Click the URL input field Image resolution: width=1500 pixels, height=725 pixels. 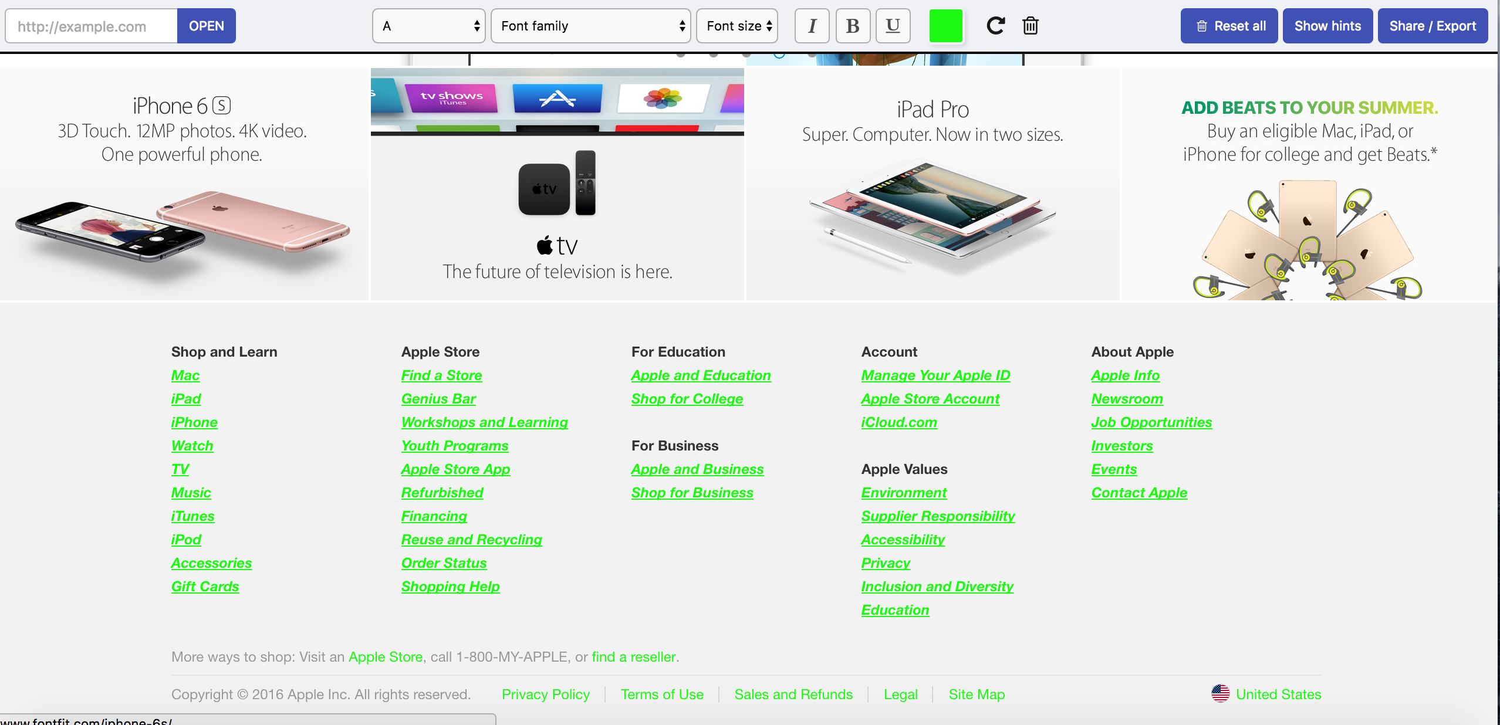point(92,26)
